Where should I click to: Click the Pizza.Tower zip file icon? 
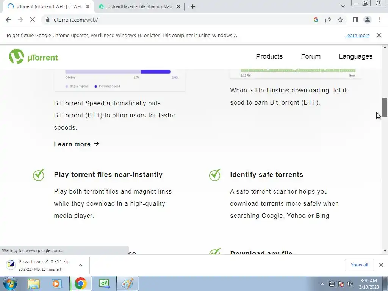coord(11,265)
